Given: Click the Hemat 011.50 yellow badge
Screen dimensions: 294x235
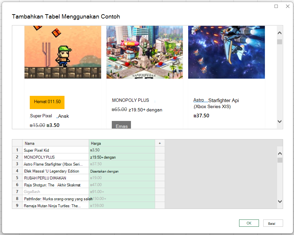Looking at the screenshot, I should [47, 102].
